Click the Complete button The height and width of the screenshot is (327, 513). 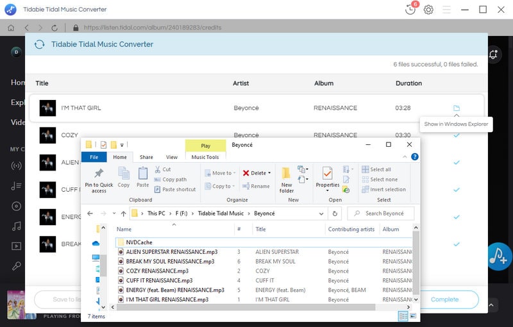tap(444, 299)
